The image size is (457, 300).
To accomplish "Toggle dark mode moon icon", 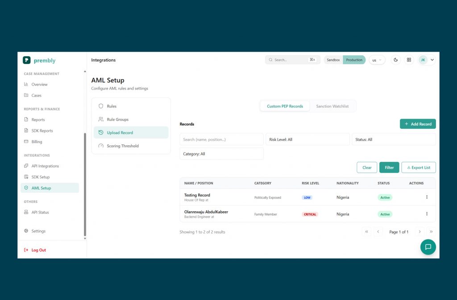I will tap(395, 60).
